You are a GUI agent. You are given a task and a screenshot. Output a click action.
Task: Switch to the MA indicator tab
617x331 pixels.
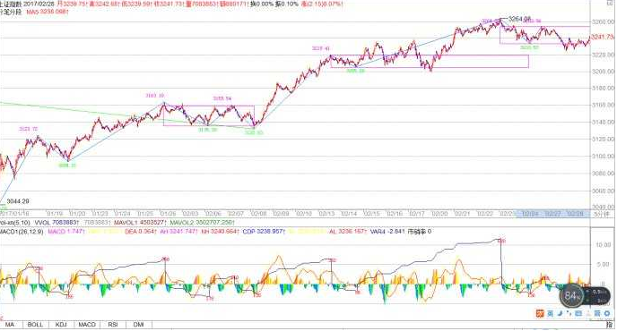10,325
